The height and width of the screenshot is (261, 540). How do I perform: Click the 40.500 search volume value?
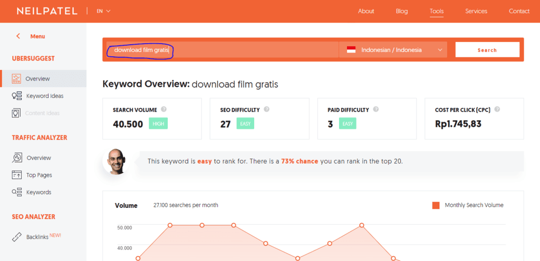(128, 124)
